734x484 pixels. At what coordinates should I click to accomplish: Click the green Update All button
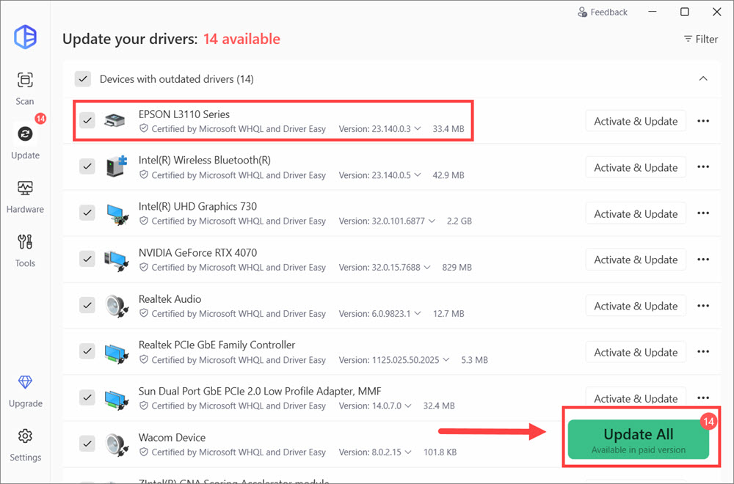click(638, 439)
